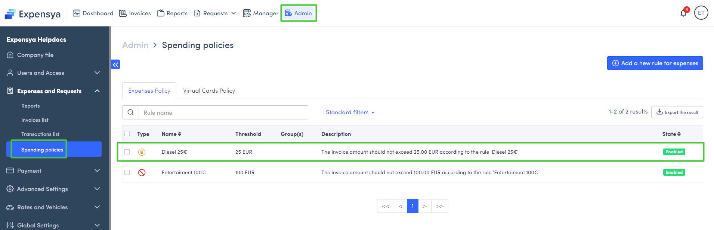Image resolution: width=714 pixels, height=230 pixels.
Task: Switch to the Virtual Cards Policy tab
Action: (209, 91)
